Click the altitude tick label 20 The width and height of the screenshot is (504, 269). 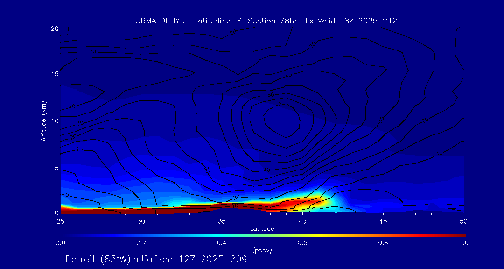click(x=54, y=28)
